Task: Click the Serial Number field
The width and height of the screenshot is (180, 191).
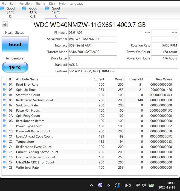Action: tap(92, 39)
